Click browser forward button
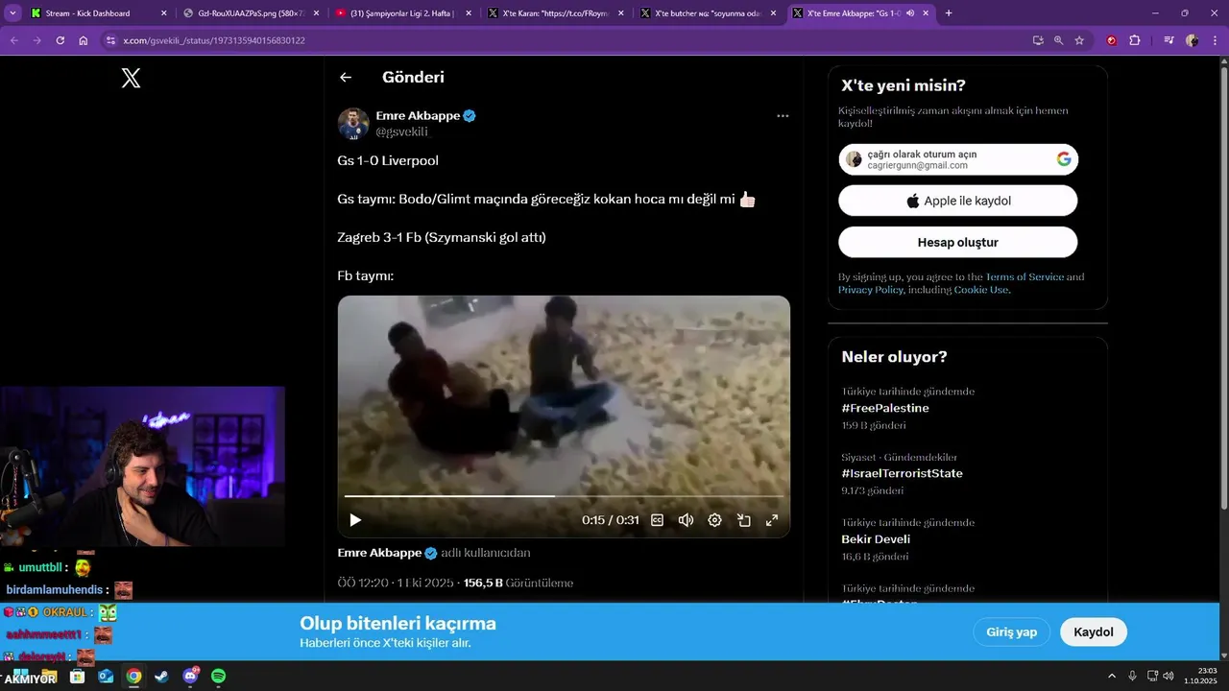Screen dimensions: 1229x691 (x=36, y=40)
